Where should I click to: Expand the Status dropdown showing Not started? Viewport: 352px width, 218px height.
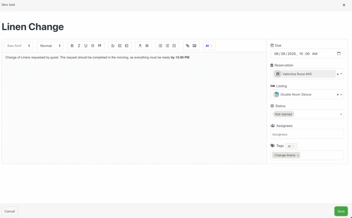[341, 115]
